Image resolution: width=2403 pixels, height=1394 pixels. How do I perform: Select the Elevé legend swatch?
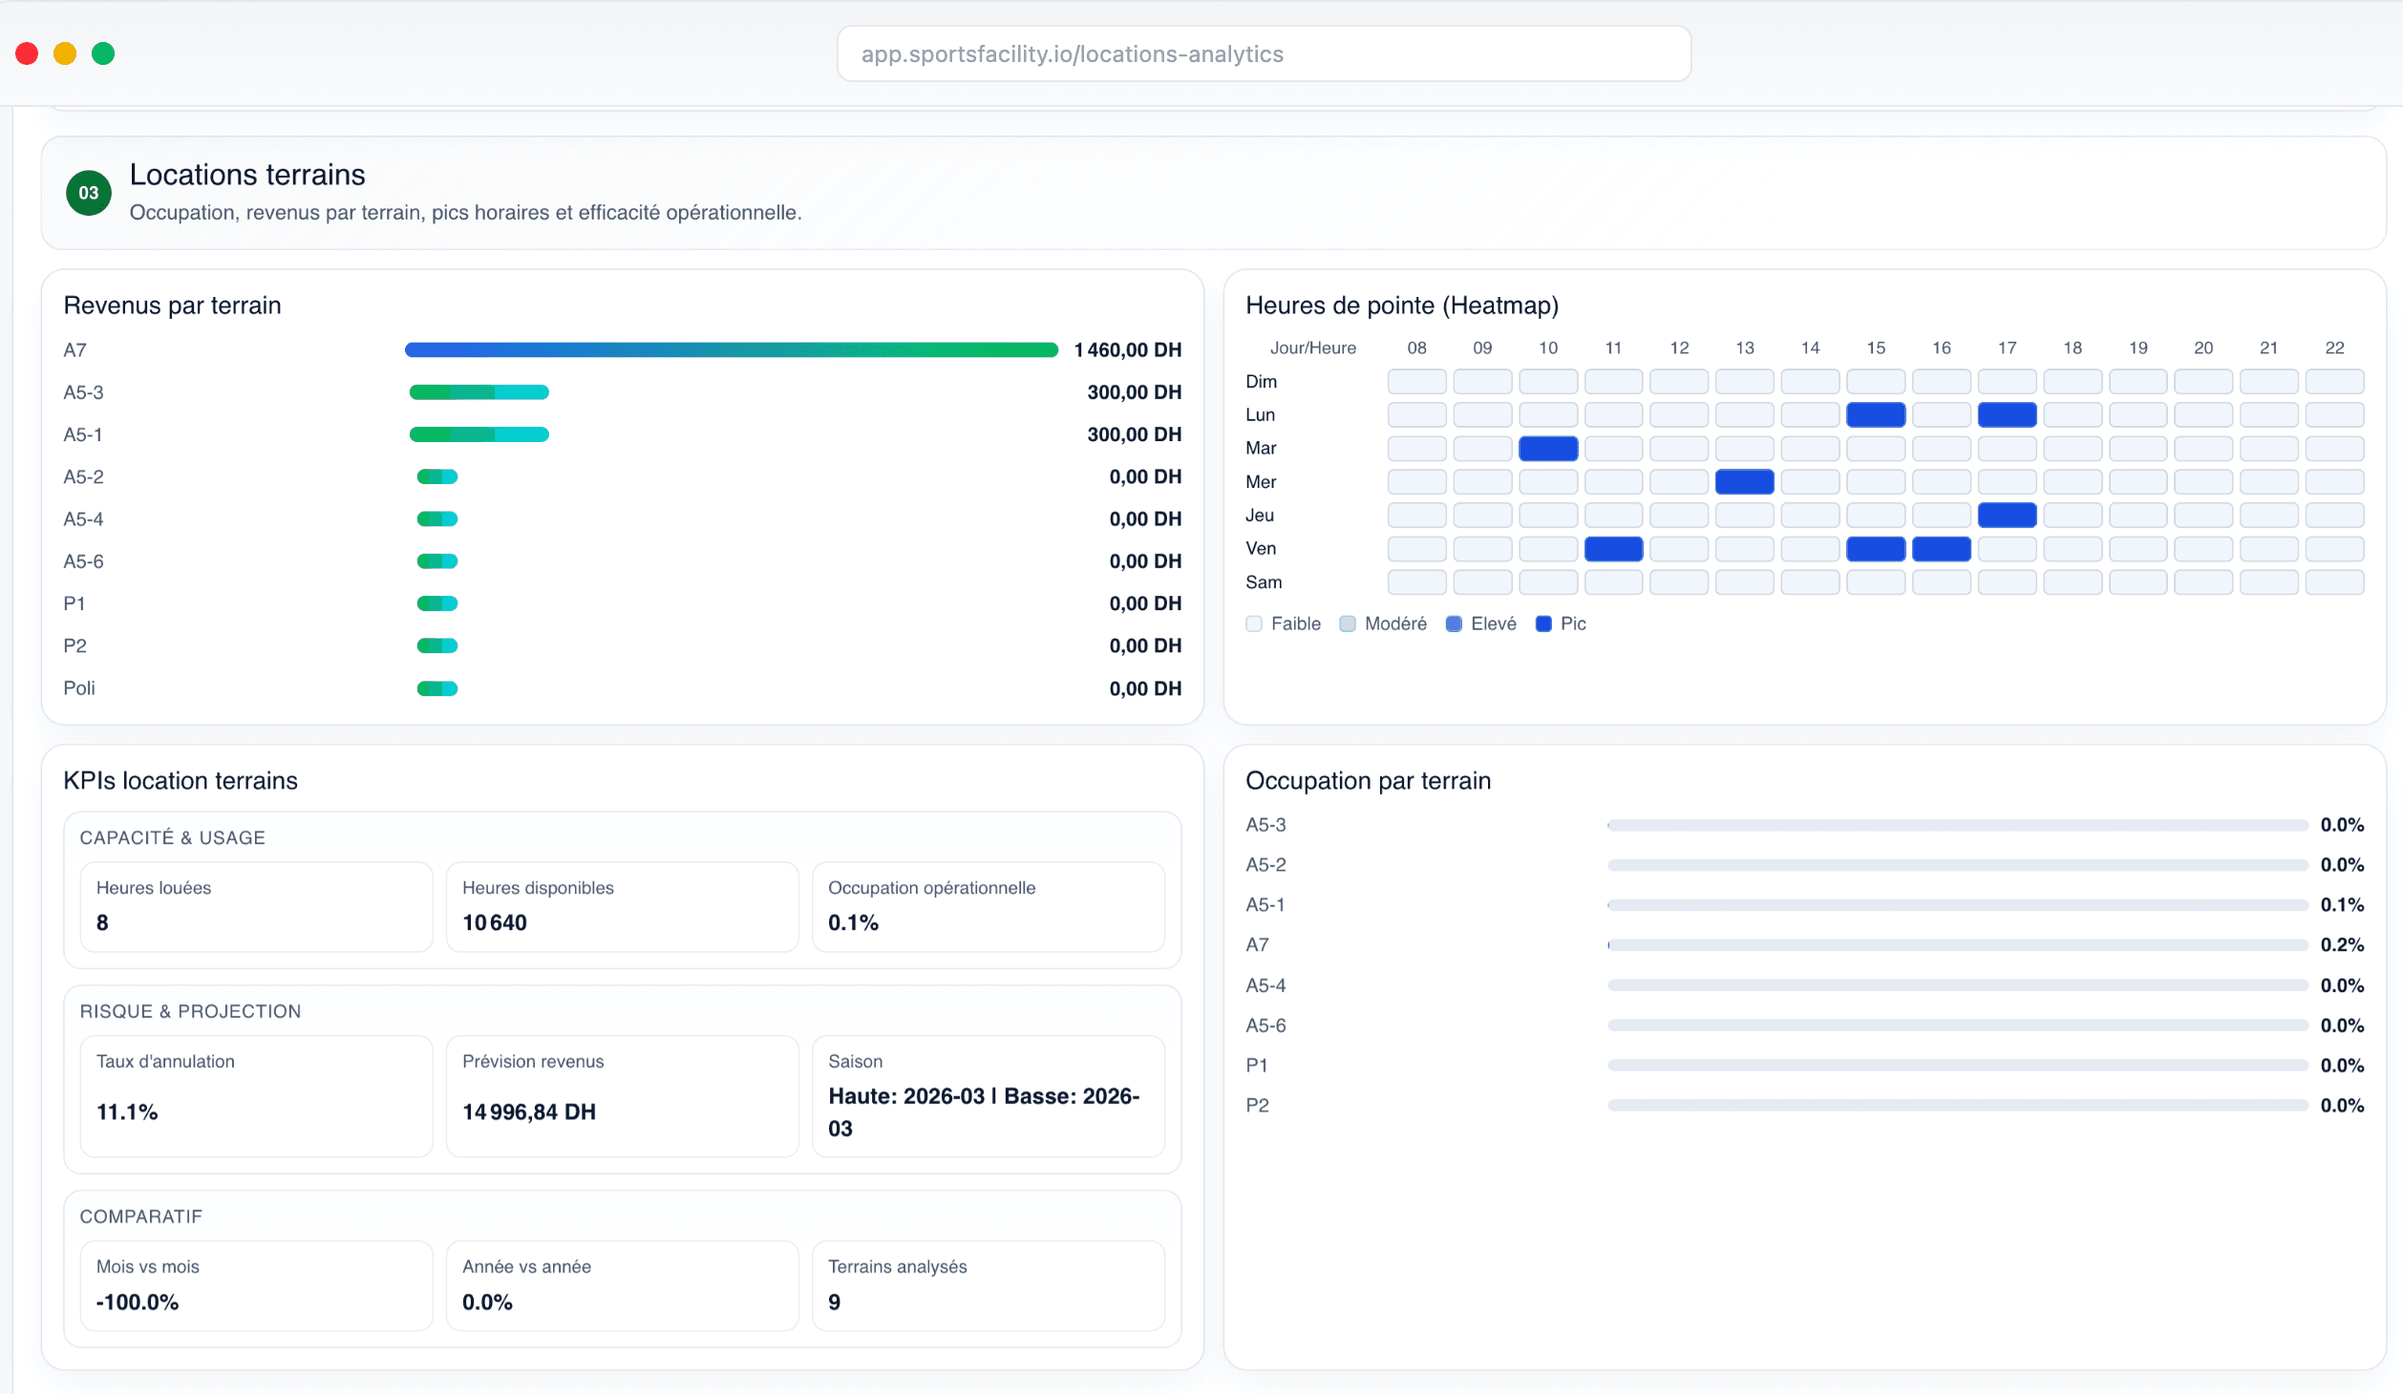[x=1456, y=623]
